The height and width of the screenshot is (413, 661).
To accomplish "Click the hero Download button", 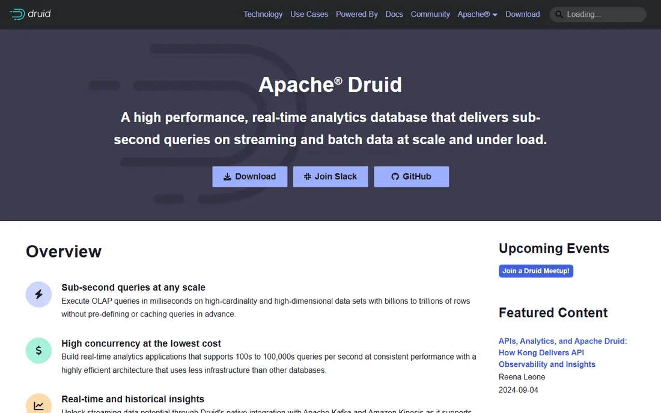I will pos(249,176).
